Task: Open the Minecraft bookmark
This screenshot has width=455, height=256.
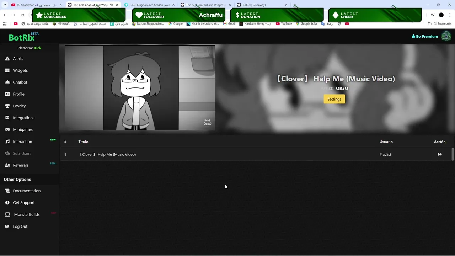Action: click(x=61, y=24)
